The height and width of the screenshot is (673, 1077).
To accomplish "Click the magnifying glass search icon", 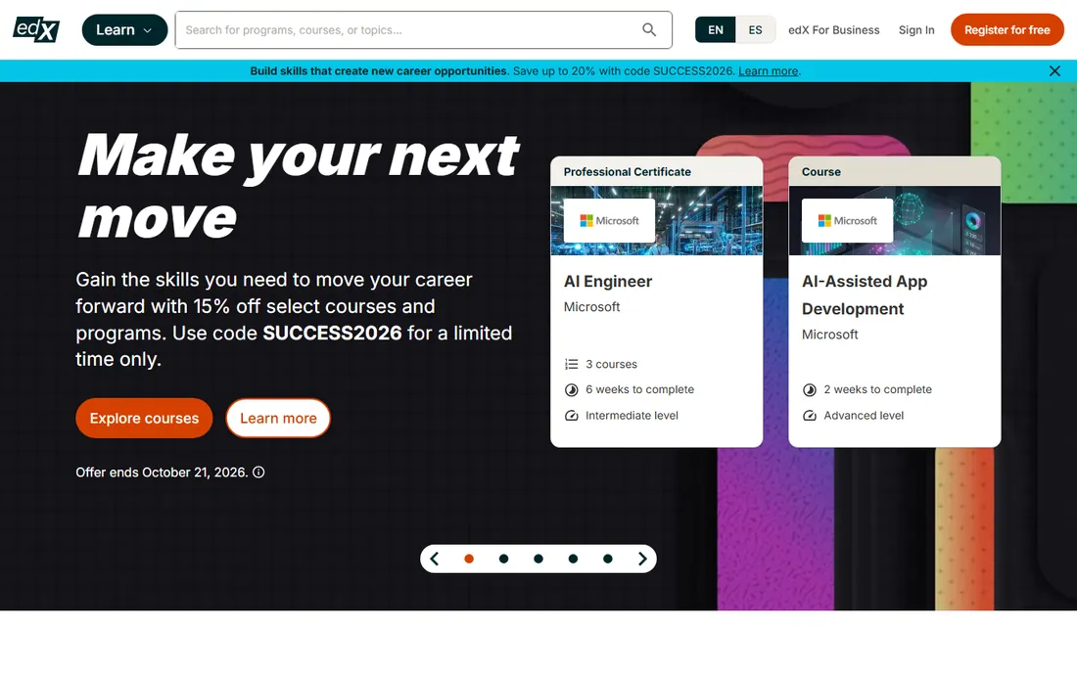I will click(649, 29).
